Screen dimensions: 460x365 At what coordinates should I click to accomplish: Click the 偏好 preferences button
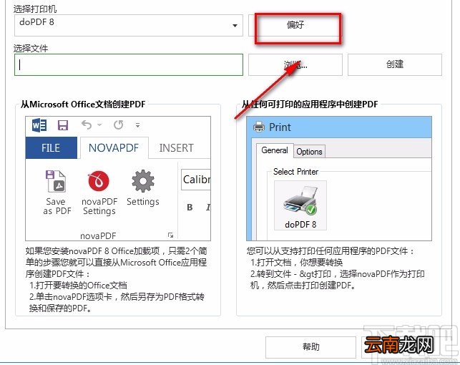coord(295,26)
